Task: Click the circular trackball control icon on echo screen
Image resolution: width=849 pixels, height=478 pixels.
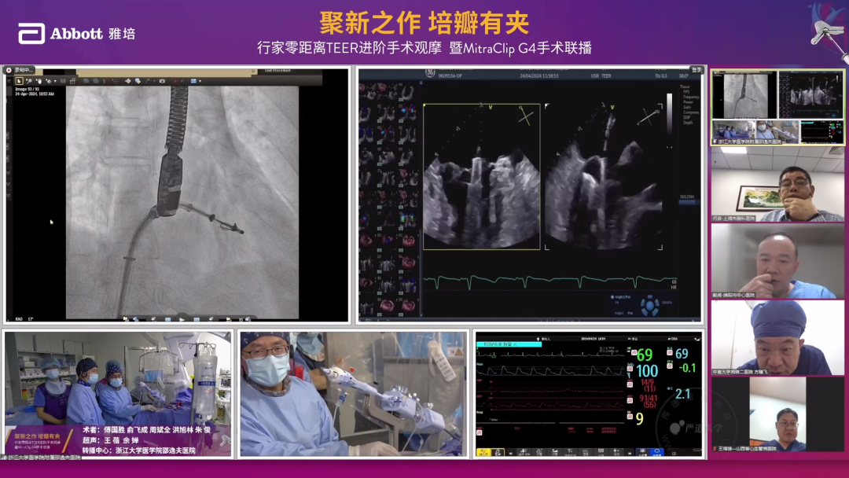Action: tap(650, 306)
